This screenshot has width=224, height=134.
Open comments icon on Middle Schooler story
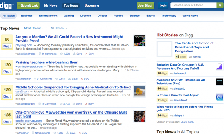[x=39, y=104]
